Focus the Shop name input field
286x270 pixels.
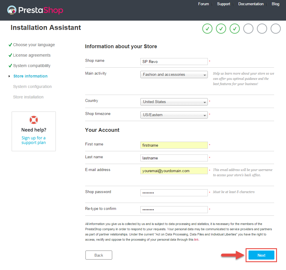[x=174, y=62]
